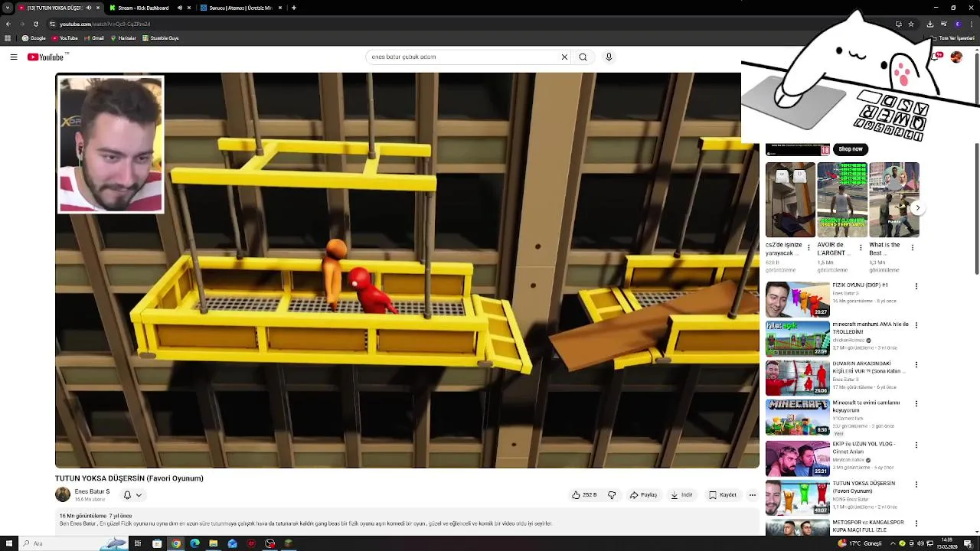Open options for DUVARIN ARKASINDAKİ video

[916, 365]
